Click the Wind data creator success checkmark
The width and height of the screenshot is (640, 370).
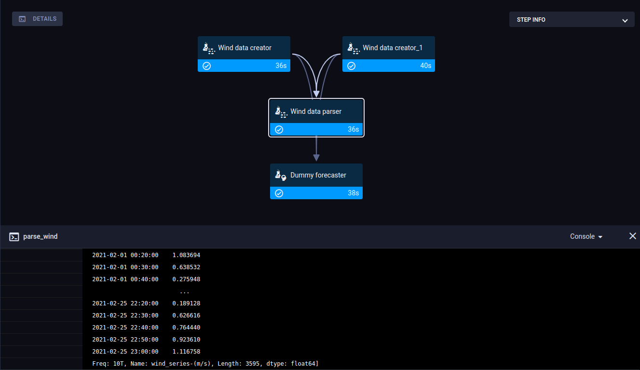pos(207,66)
